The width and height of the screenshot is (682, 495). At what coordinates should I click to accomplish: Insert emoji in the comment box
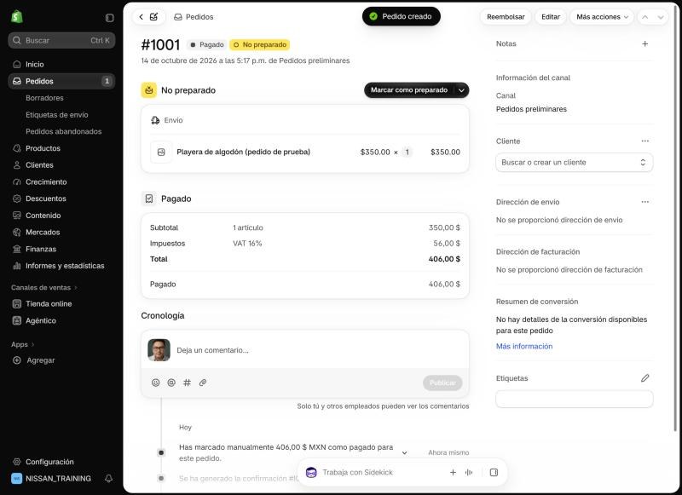pyautogui.click(x=156, y=383)
